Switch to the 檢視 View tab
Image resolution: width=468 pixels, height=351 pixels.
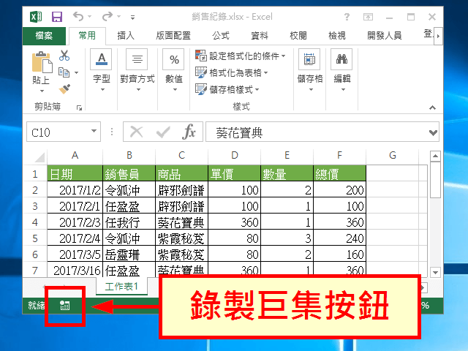click(x=337, y=36)
